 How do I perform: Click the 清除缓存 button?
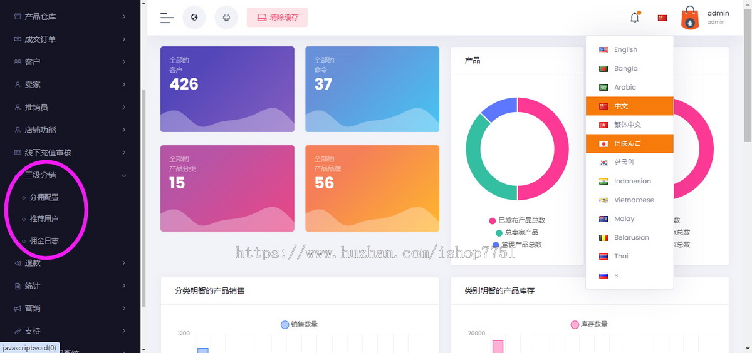click(x=277, y=18)
